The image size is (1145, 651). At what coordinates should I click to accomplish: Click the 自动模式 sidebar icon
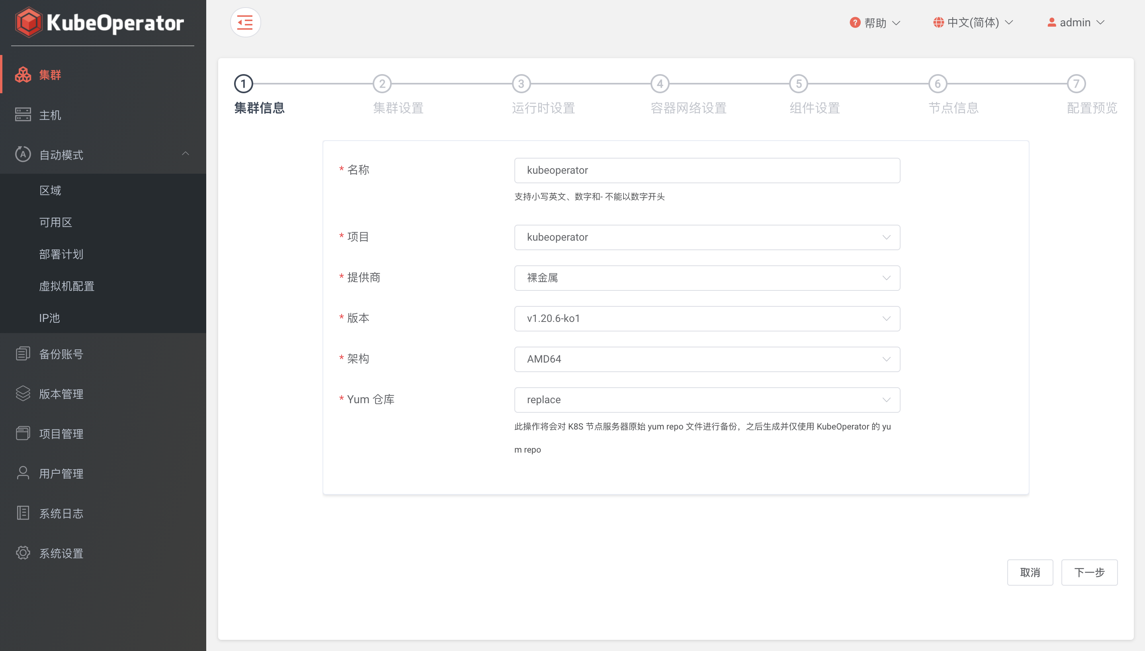click(x=23, y=154)
